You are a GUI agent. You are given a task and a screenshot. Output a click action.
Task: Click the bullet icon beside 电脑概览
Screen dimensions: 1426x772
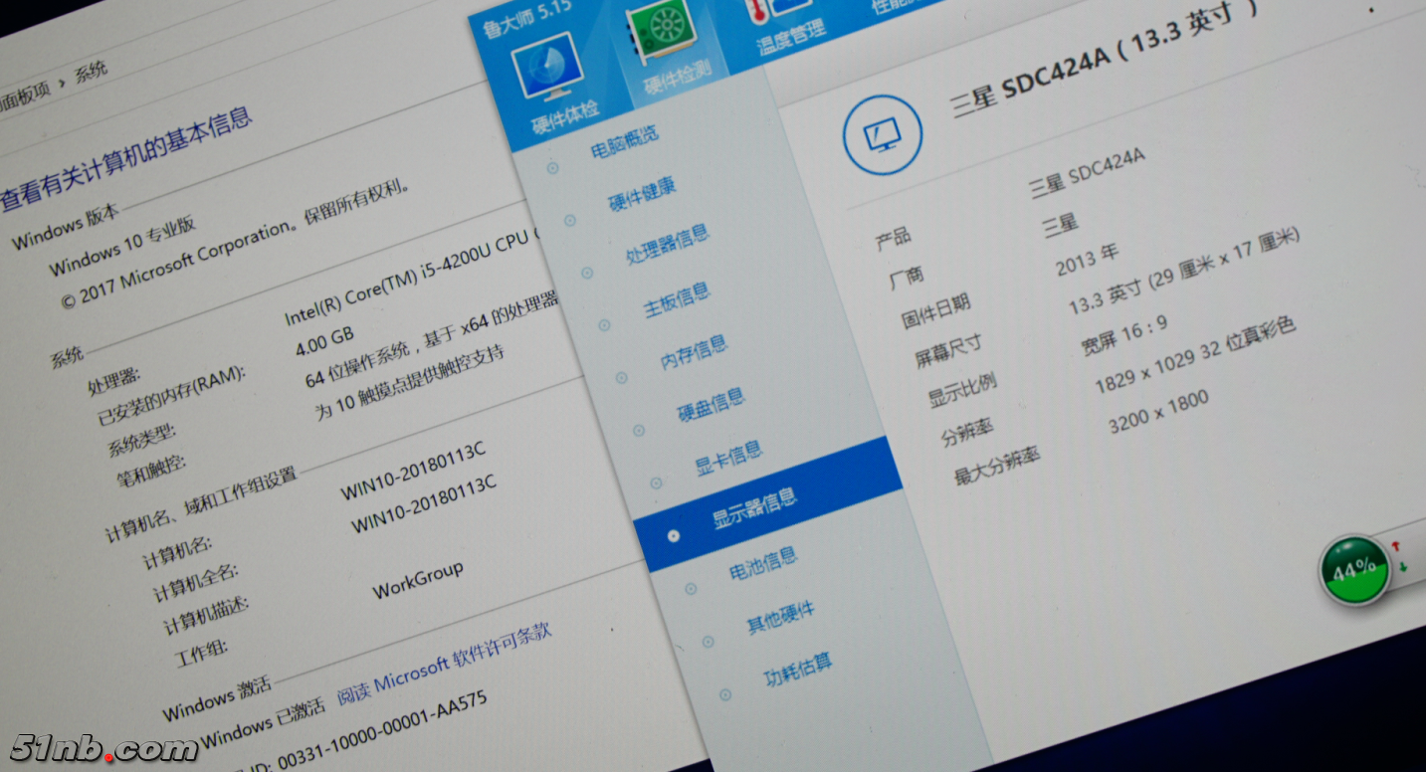tap(552, 168)
